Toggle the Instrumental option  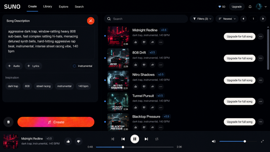[82, 66]
